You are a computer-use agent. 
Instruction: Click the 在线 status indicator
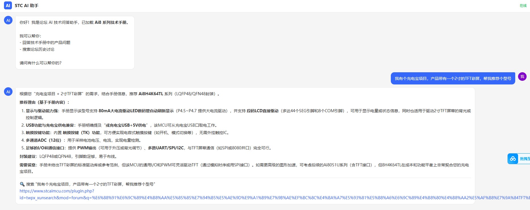tap(523, 6)
